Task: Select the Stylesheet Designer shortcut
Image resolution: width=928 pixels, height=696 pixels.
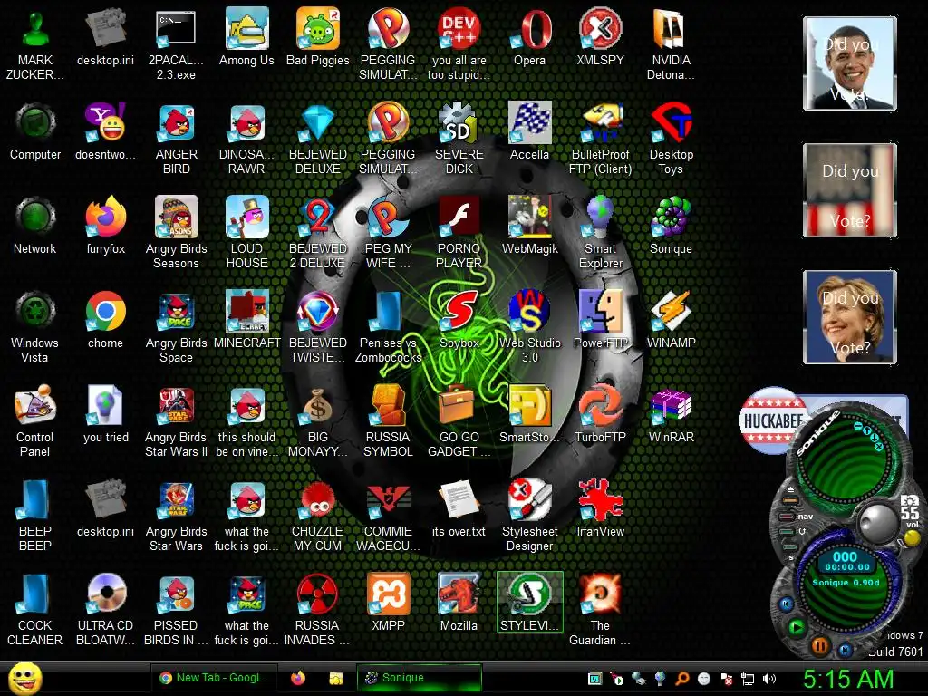Action: click(x=529, y=515)
